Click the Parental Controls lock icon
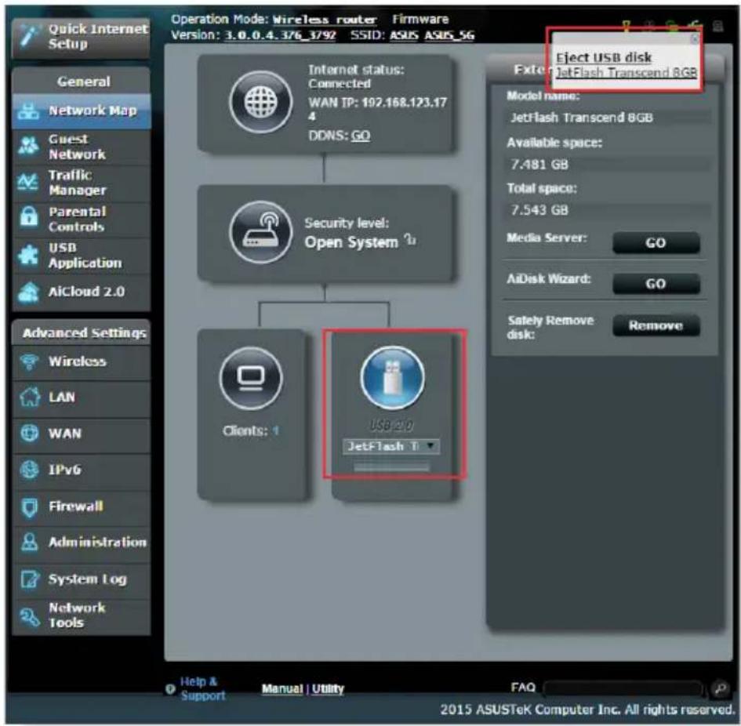Viewport: 741px width, 726px height. tap(28, 218)
